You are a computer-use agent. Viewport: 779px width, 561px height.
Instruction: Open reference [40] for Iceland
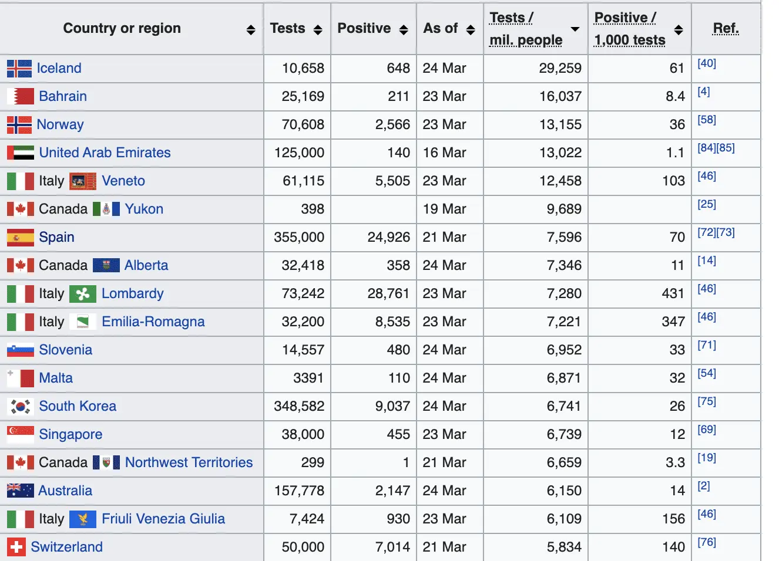pyautogui.click(x=707, y=63)
